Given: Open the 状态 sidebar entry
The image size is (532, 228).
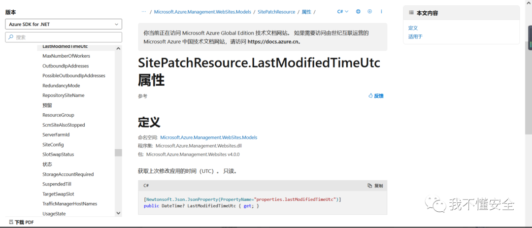Looking at the screenshot, I should click(x=47, y=164).
